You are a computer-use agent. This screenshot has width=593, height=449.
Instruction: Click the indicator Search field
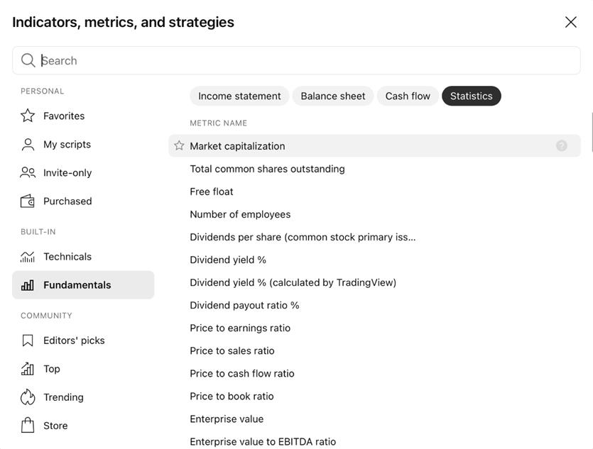pyautogui.click(x=297, y=60)
